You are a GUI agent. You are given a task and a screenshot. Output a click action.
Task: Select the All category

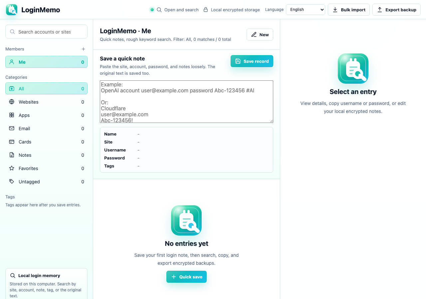(x=46, y=88)
